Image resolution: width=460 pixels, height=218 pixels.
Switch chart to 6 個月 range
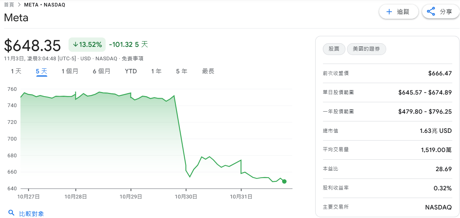102,71
